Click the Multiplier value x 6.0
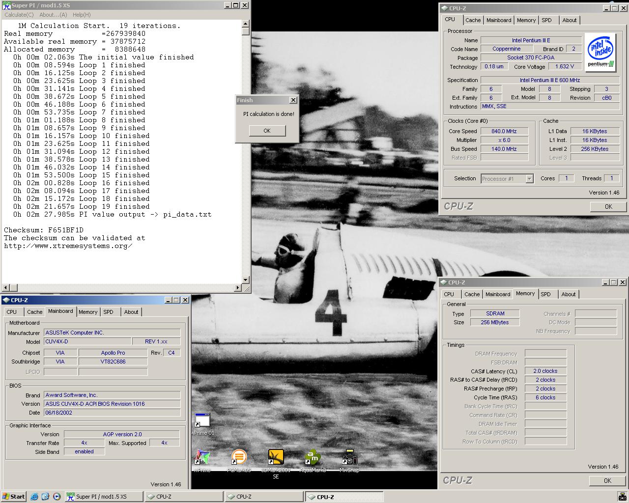The height and width of the screenshot is (503, 629). coord(504,140)
